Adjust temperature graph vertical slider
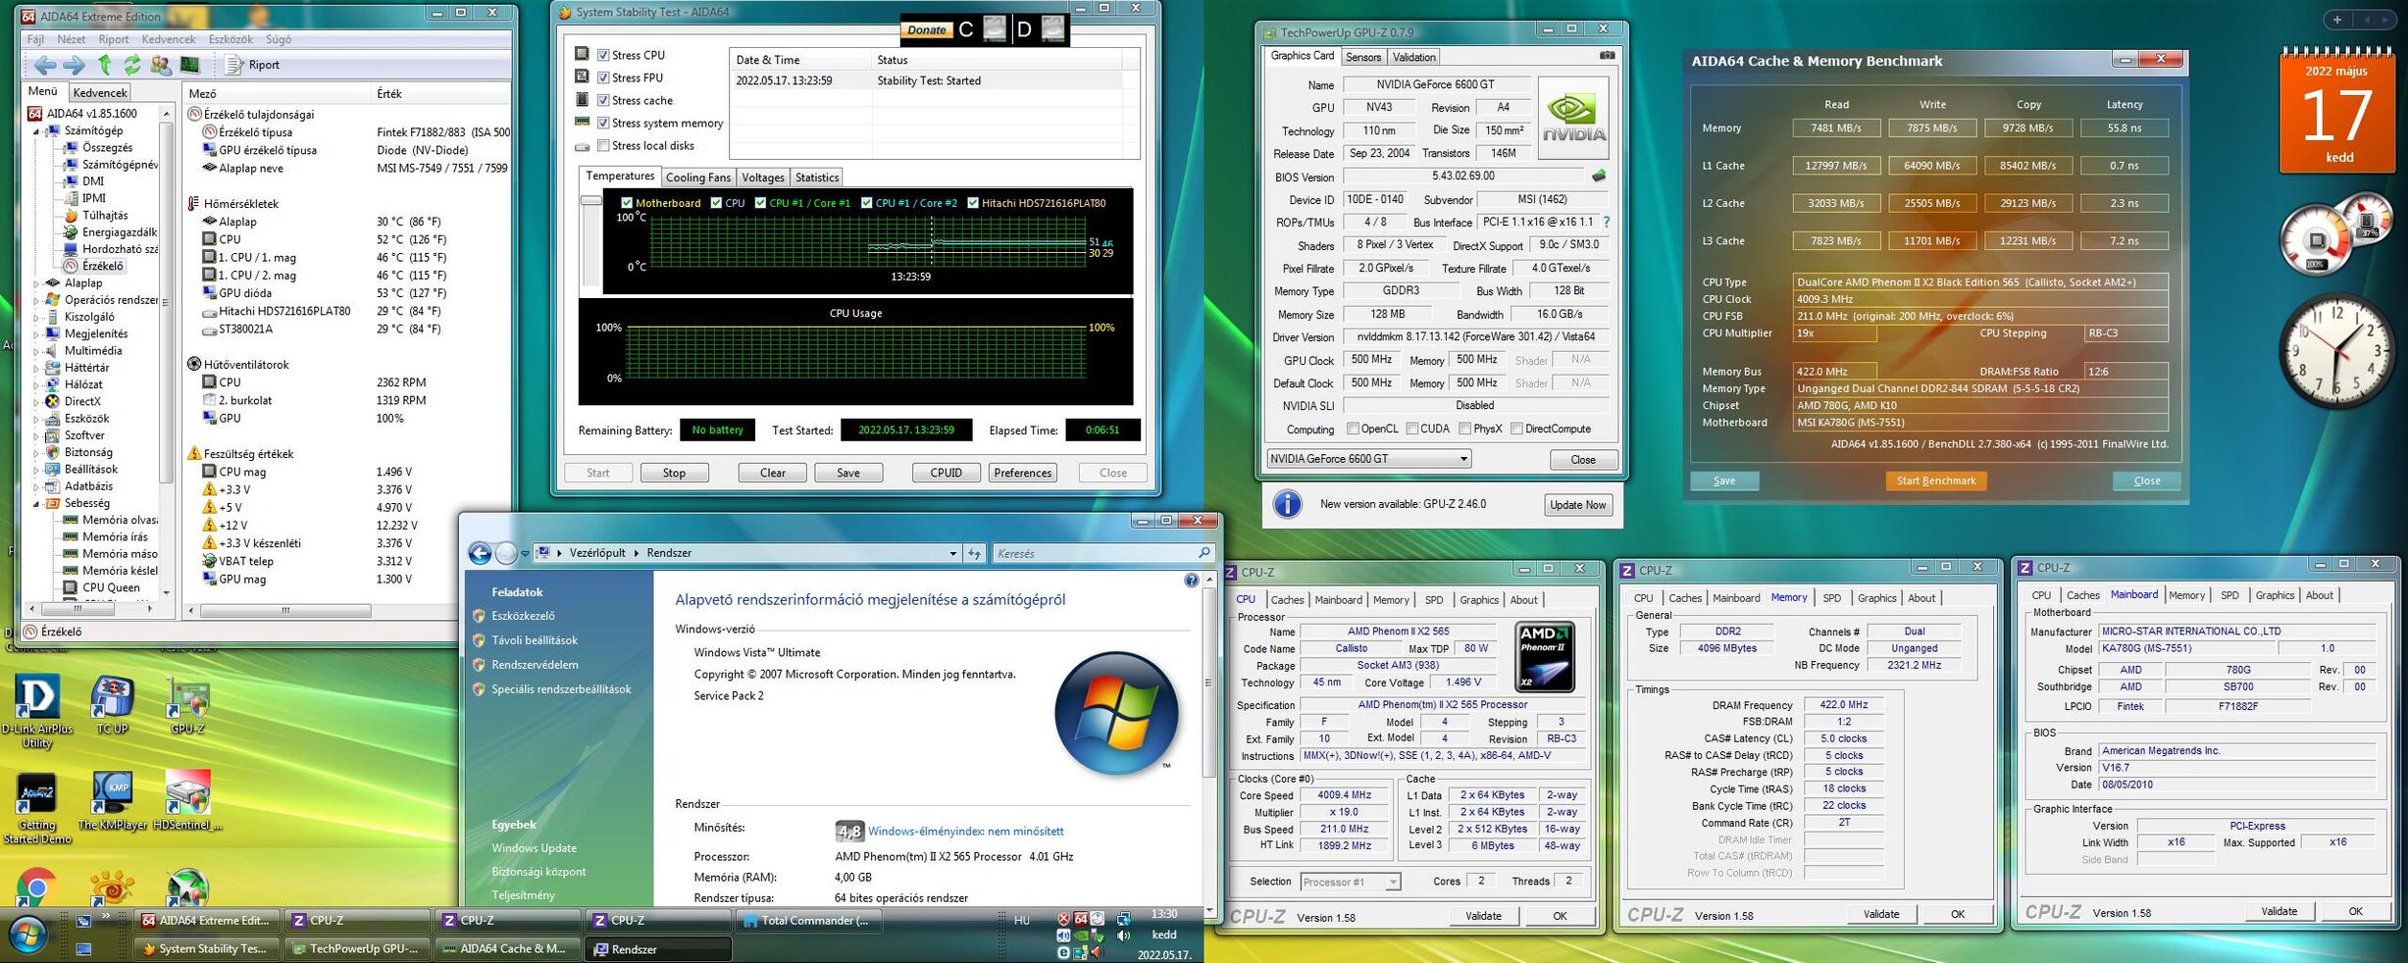 pos(590,200)
